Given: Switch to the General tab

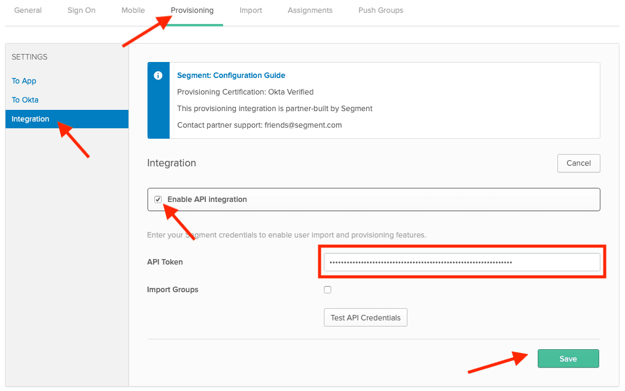Looking at the screenshot, I should 28,10.
